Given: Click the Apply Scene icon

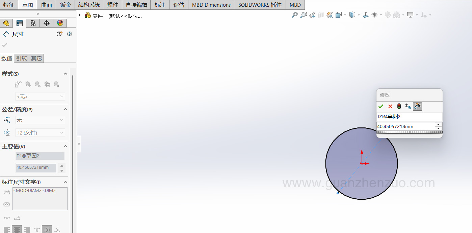Looking at the screenshot, I should 397,15.
